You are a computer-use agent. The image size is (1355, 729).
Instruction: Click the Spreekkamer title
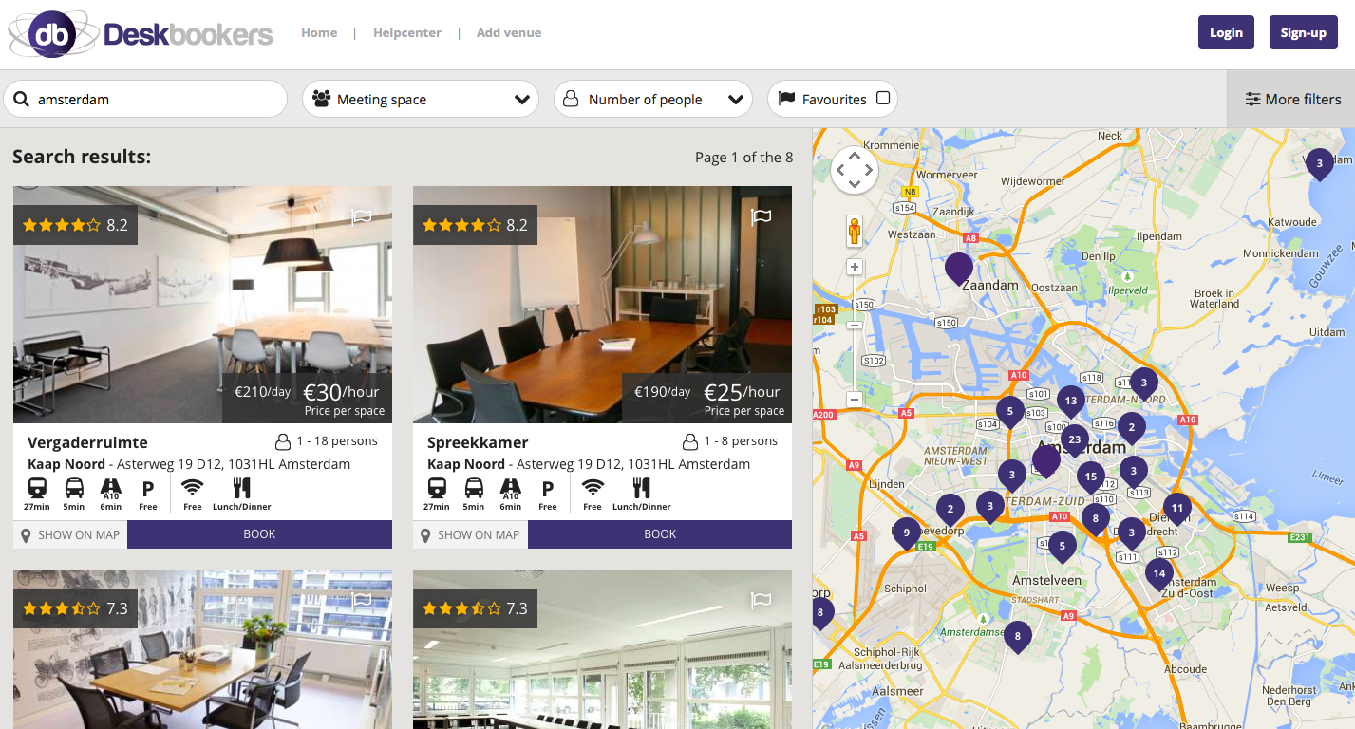(478, 442)
